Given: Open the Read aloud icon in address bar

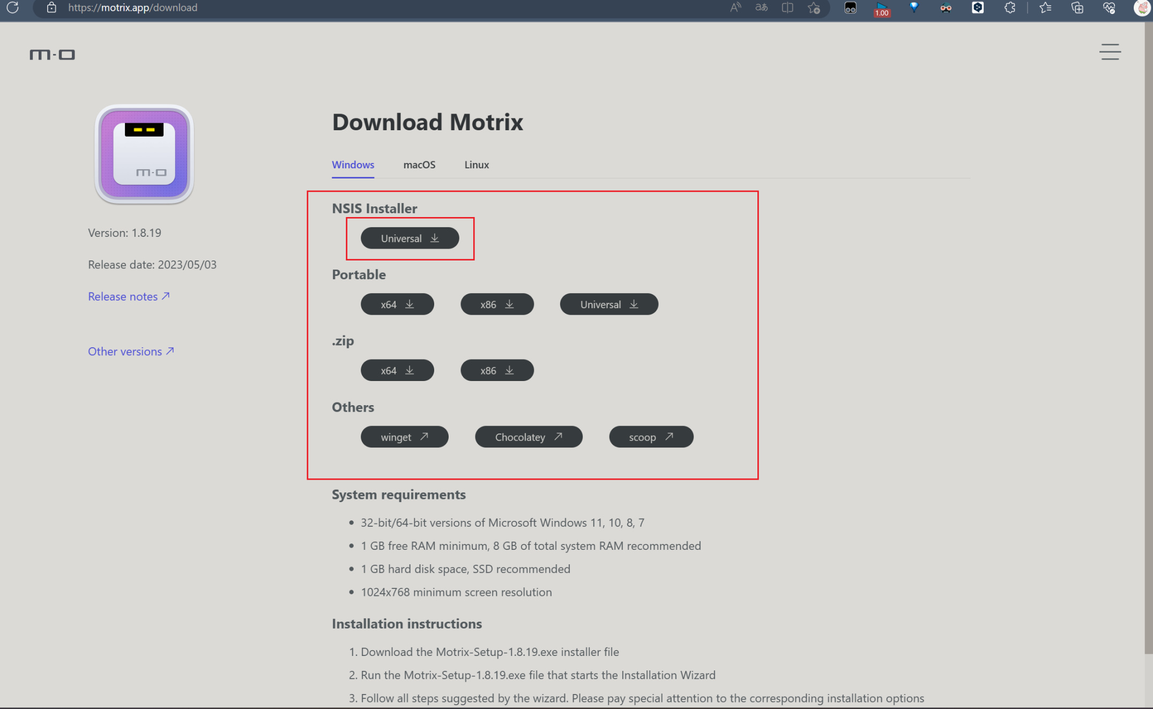Looking at the screenshot, I should (x=735, y=8).
